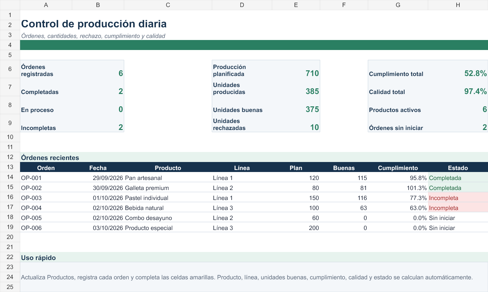Image resolution: width=488 pixels, height=292 pixels.
Task: Click the 101.3% cumplimiento cell
Action: click(398, 187)
